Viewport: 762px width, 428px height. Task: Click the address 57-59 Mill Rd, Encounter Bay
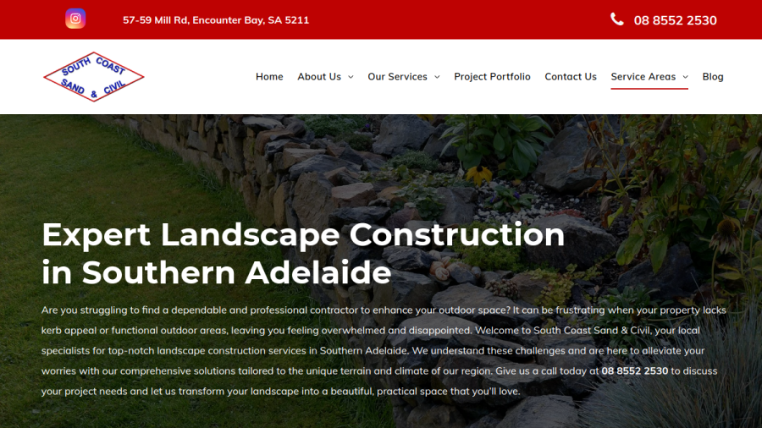point(216,20)
